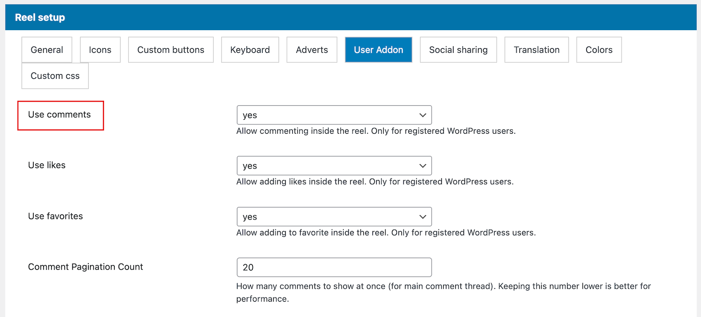
Task: Open the Adverts tab
Action: 312,50
